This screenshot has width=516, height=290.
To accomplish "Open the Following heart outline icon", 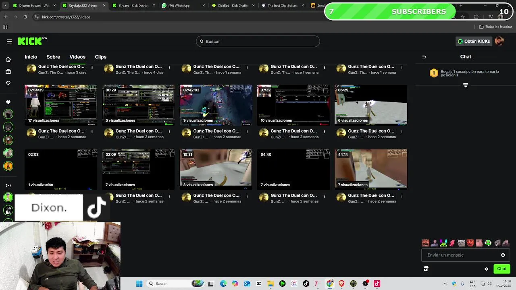I will 8,83.
